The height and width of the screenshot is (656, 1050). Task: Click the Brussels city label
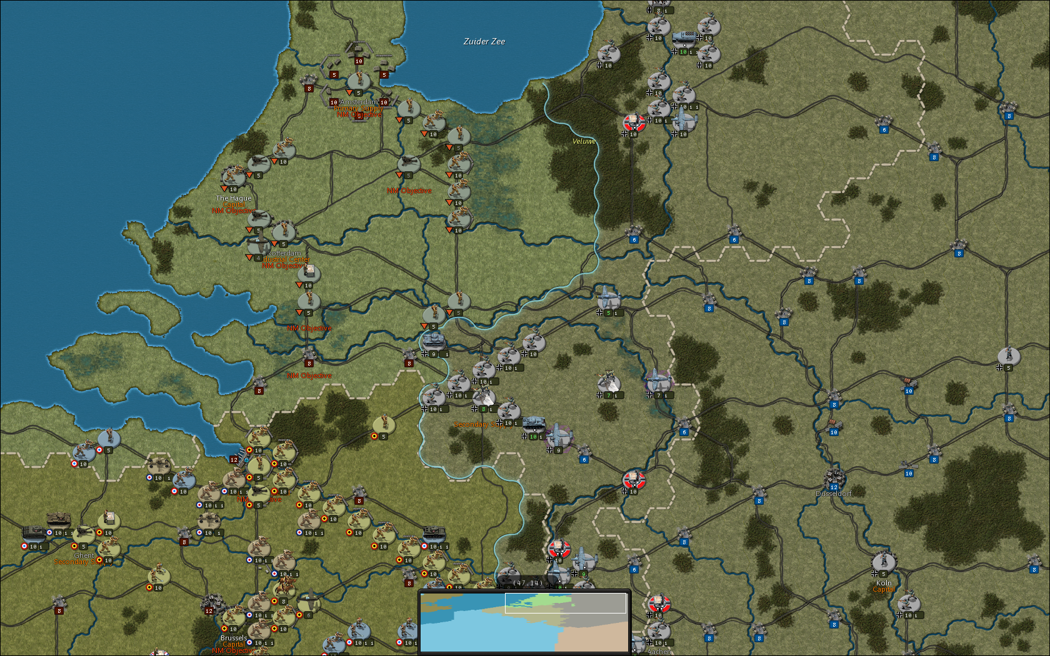[234, 638]
